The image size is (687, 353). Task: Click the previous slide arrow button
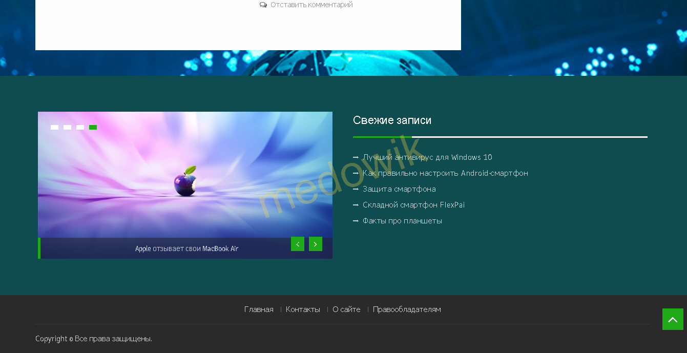(x=298, y=244)
